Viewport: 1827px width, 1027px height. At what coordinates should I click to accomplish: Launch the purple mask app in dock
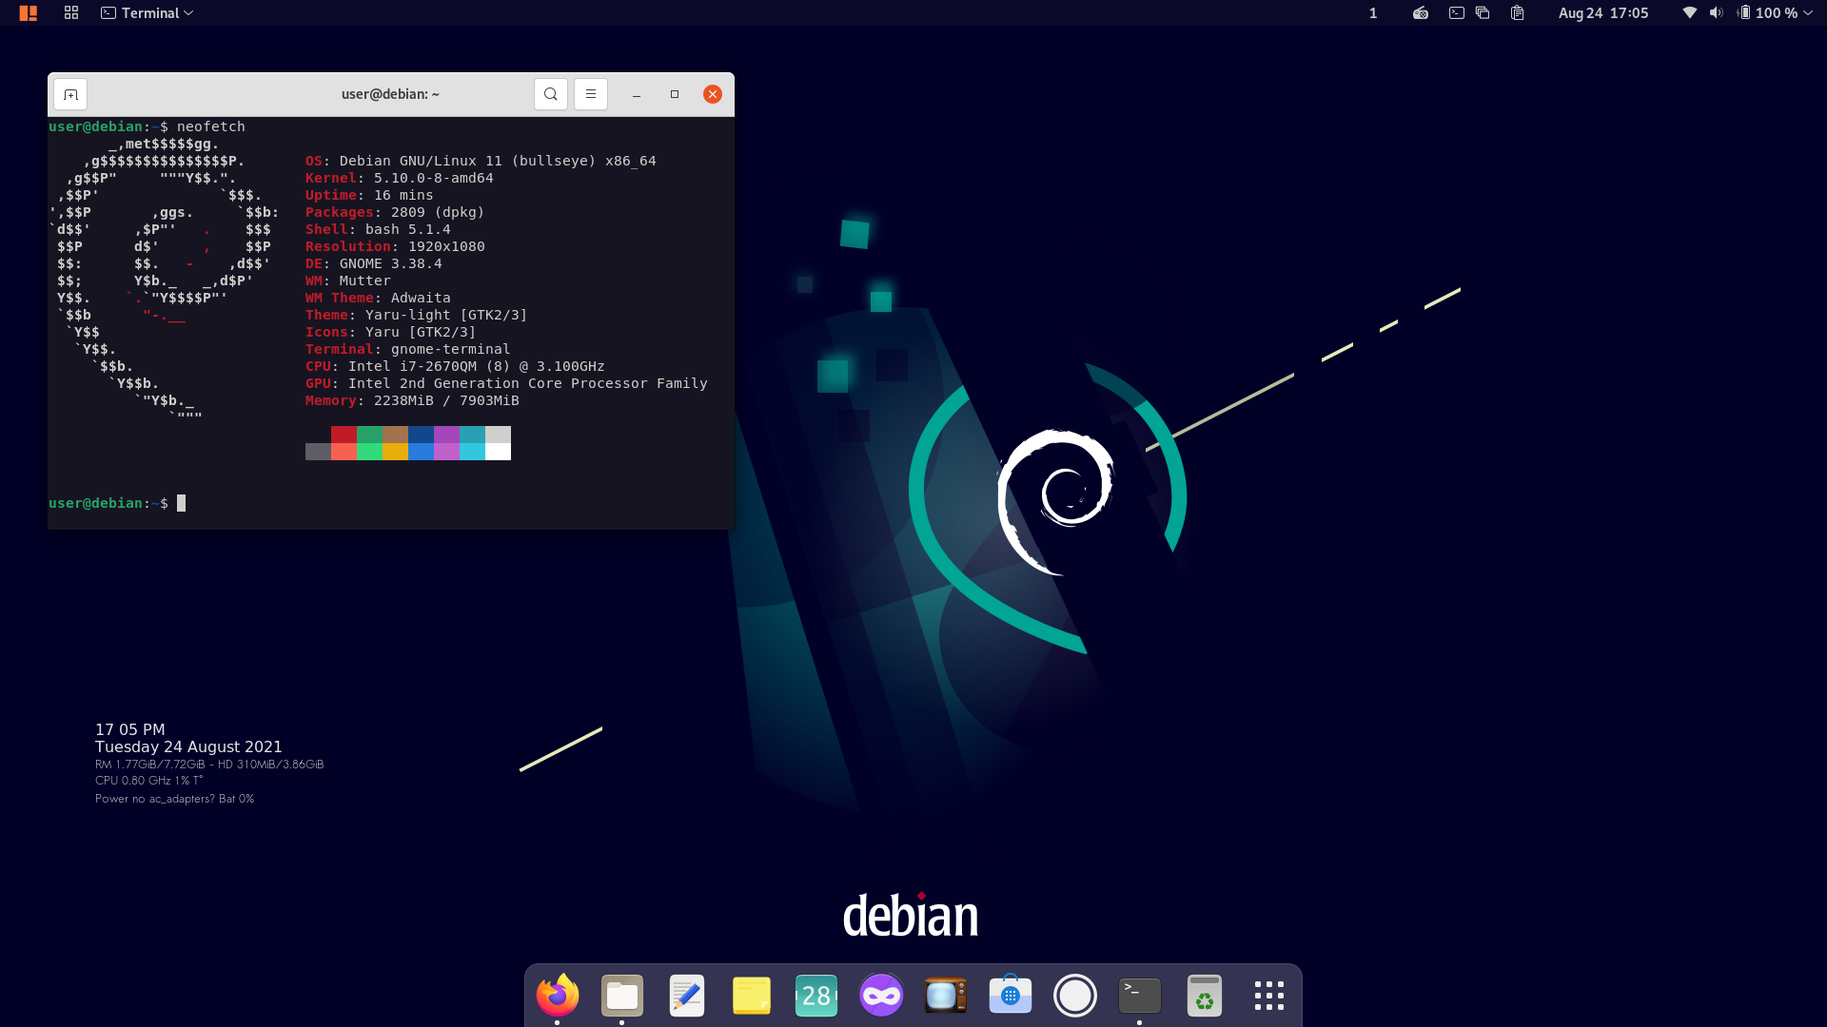click(x=881, y=996)
